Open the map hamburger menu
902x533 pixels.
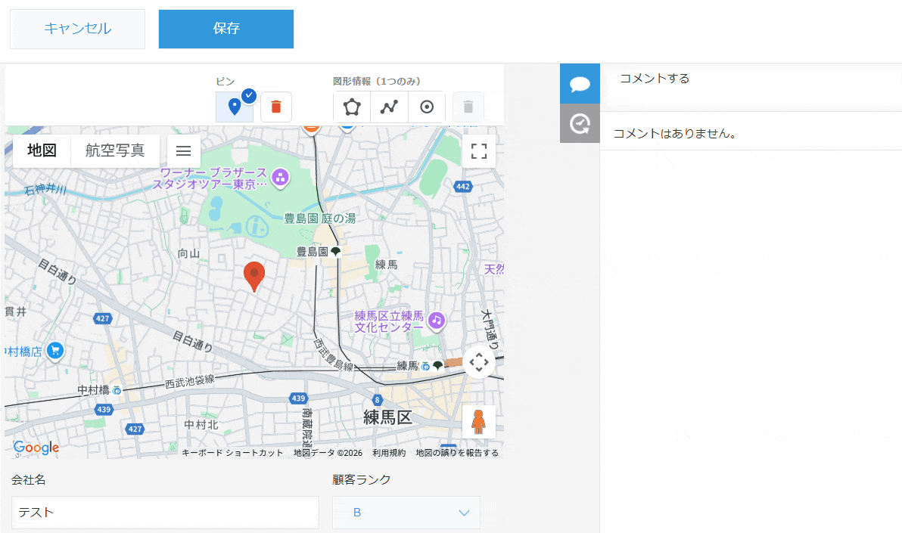pyautogui.click(x=183, y=150)
